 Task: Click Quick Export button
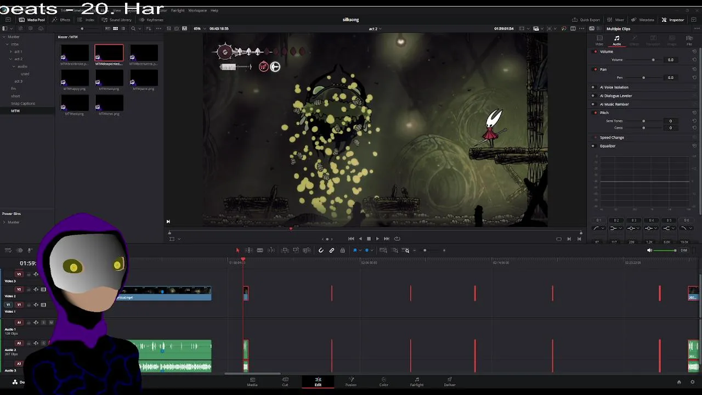pyautogui.click(x=586, y=20)
